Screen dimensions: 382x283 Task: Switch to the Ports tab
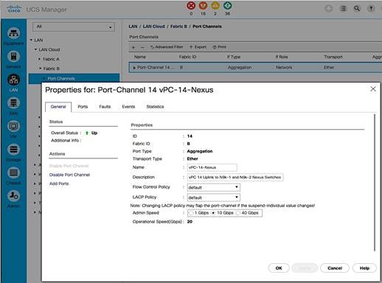83,107
